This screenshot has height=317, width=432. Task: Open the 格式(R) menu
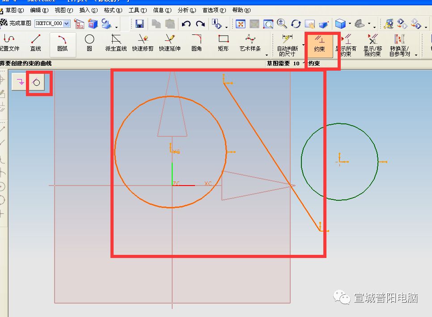tap(113, 10)
